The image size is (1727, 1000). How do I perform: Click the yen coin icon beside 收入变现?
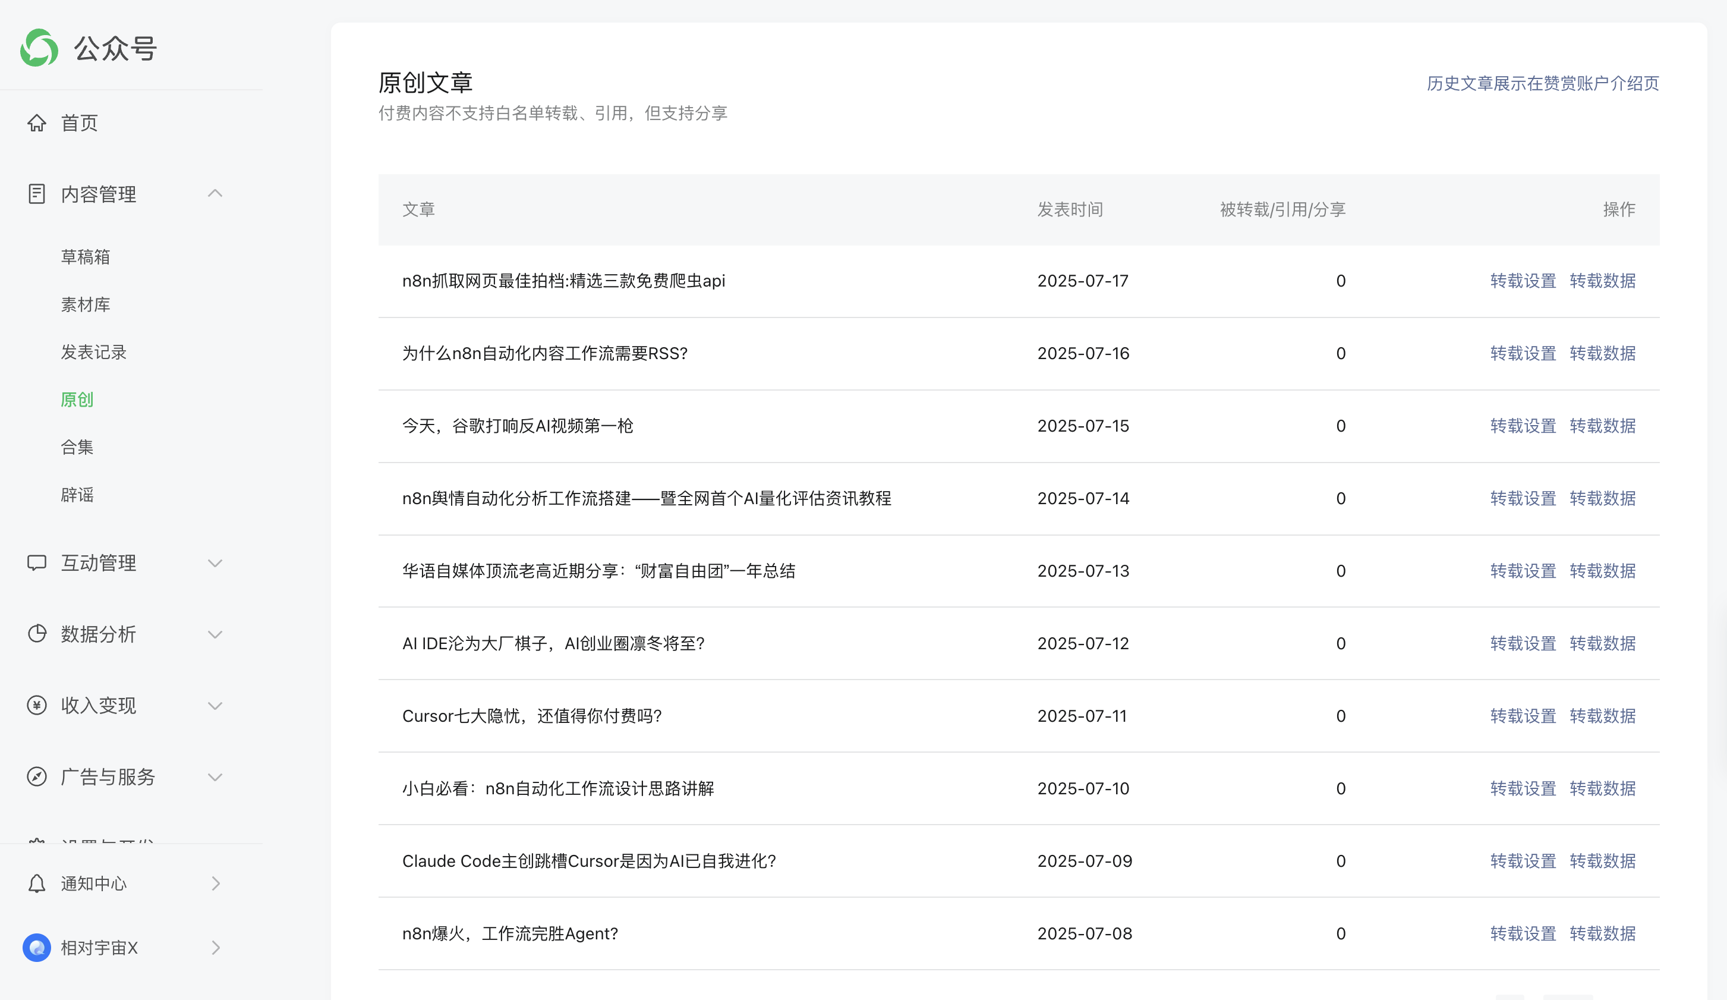click(37, 705)
